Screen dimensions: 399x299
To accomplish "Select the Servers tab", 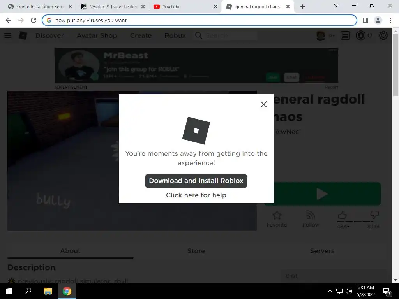I will 322,251.
